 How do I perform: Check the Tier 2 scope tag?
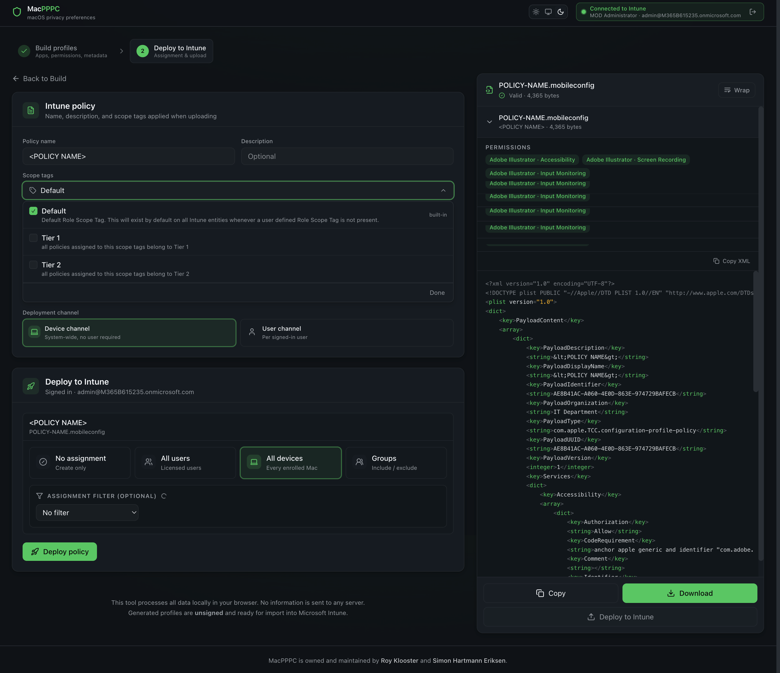pyautogui.click(x=34, y=265)
